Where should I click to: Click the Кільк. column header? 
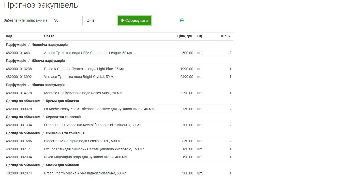[x=226, y=36]
